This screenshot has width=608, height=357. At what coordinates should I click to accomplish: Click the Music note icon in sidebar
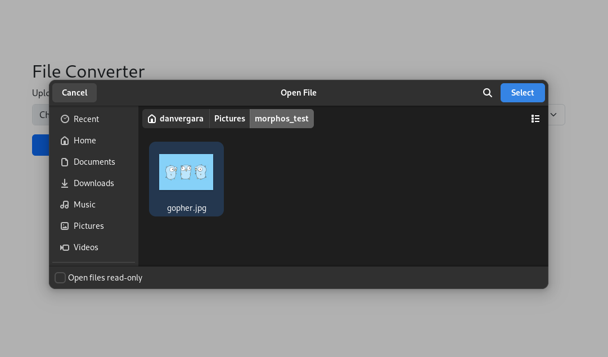(x=65, y=204)
